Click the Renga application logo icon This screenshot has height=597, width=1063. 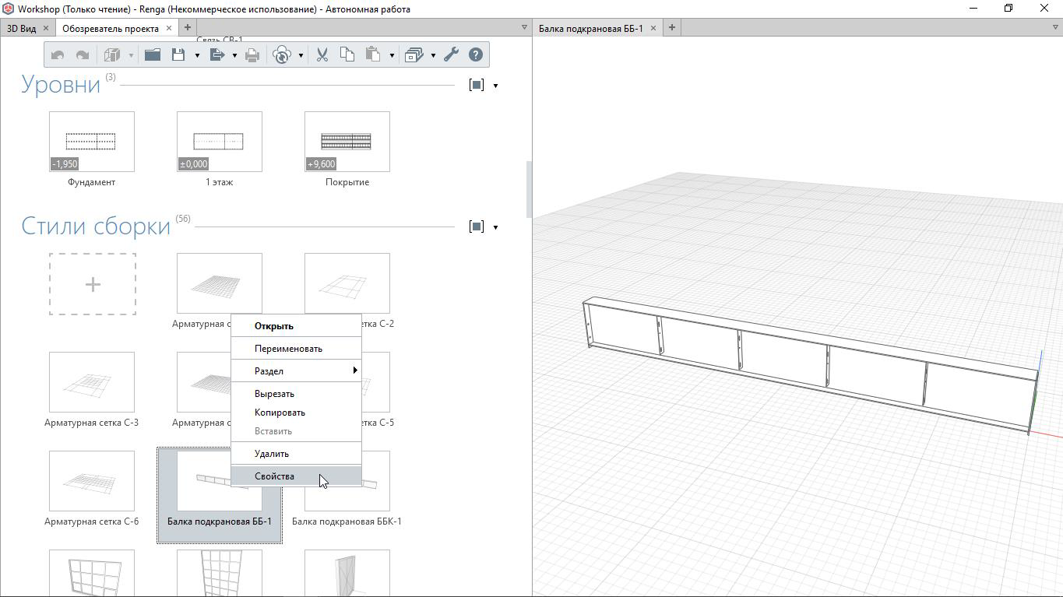[x=8, y=9]
